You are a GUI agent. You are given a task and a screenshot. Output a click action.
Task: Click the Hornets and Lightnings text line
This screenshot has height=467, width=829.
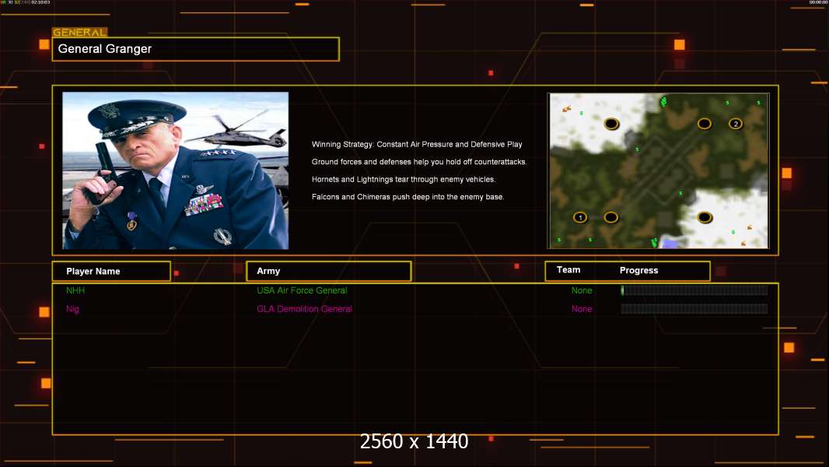[404, 179]
